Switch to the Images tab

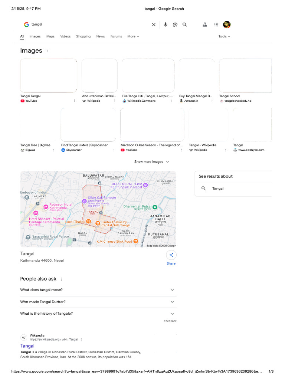35,36
